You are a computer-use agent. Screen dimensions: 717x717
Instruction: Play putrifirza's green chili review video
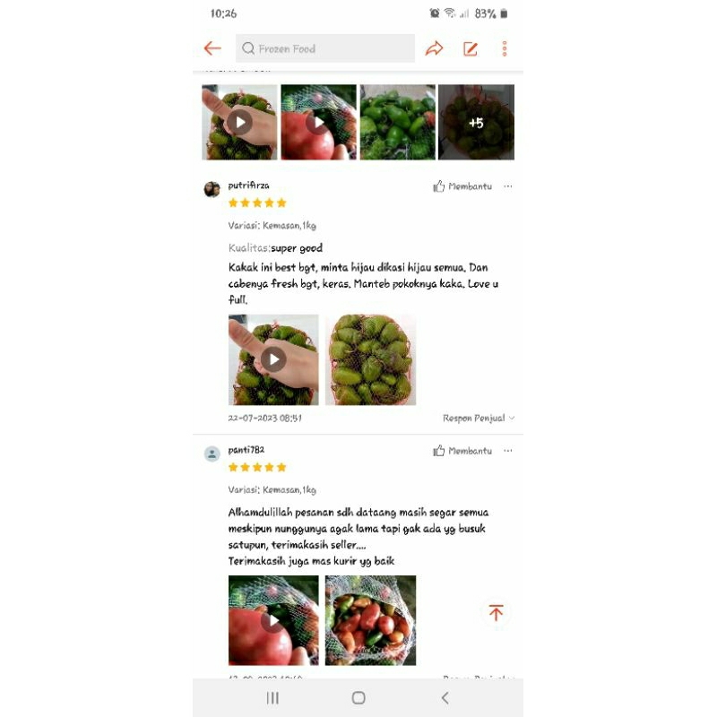pos(273,359)
